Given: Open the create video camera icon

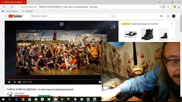Looking at the screenshot, I should click(x=162, y=16).
